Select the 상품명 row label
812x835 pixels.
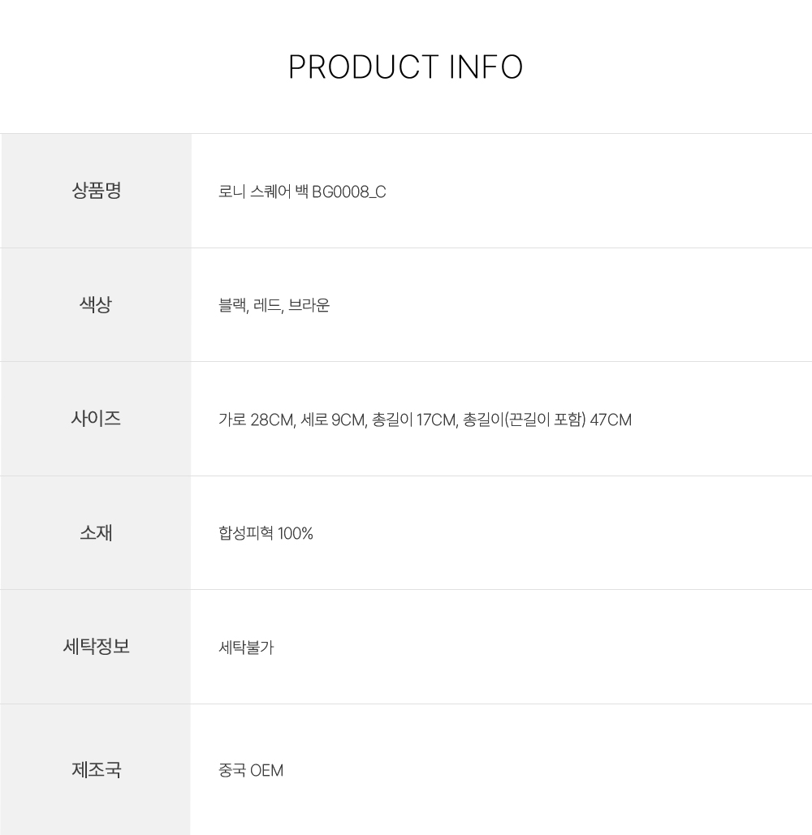coord(96,191)
